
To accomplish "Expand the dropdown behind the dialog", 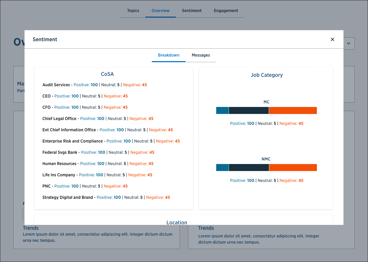I will coord(349,43).
